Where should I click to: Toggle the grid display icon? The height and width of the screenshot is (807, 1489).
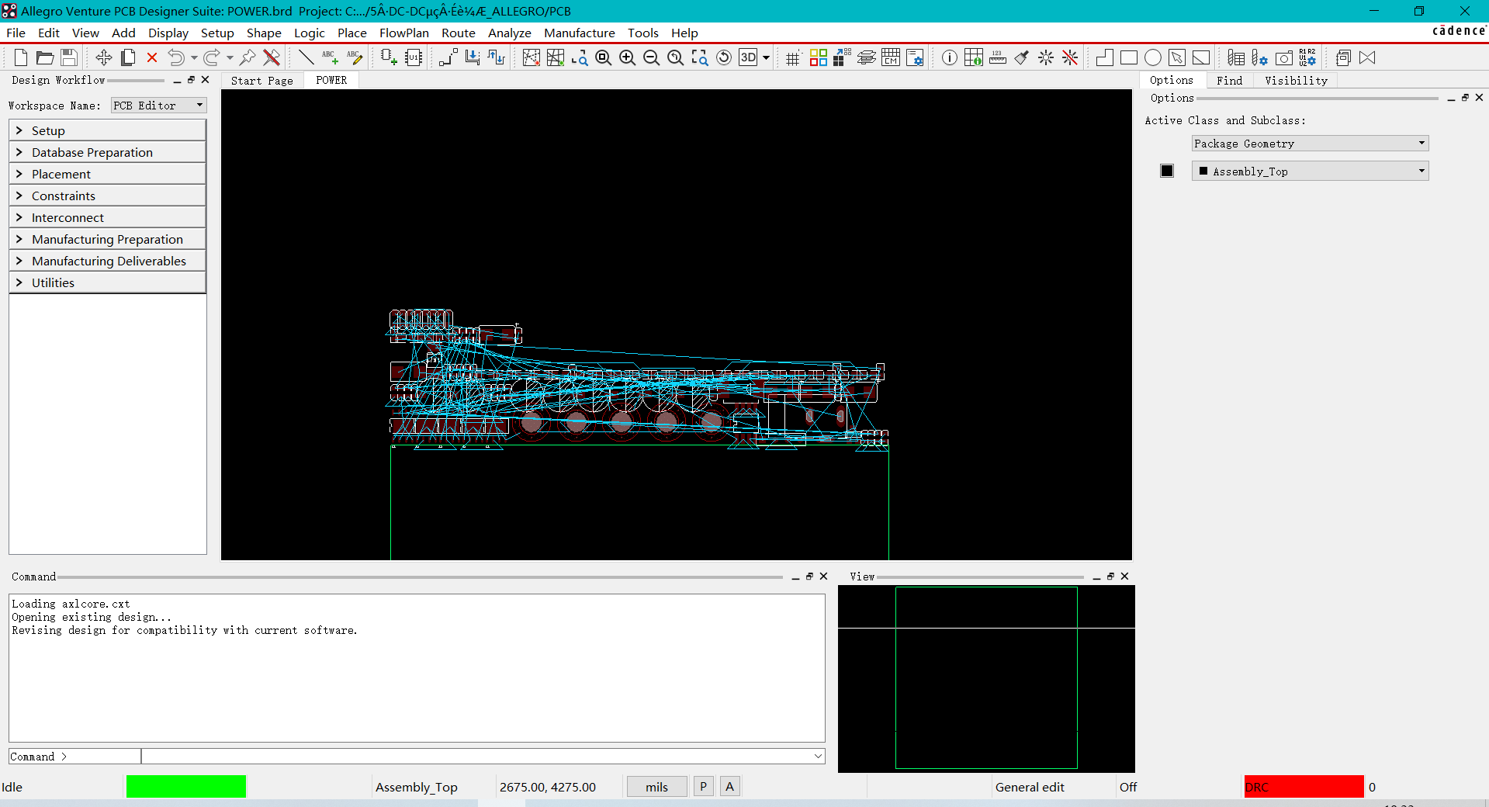point(792,57)
